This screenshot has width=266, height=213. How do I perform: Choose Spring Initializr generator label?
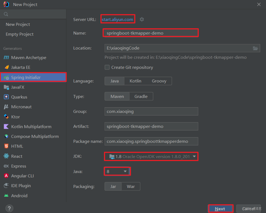[x=26, y=78]
